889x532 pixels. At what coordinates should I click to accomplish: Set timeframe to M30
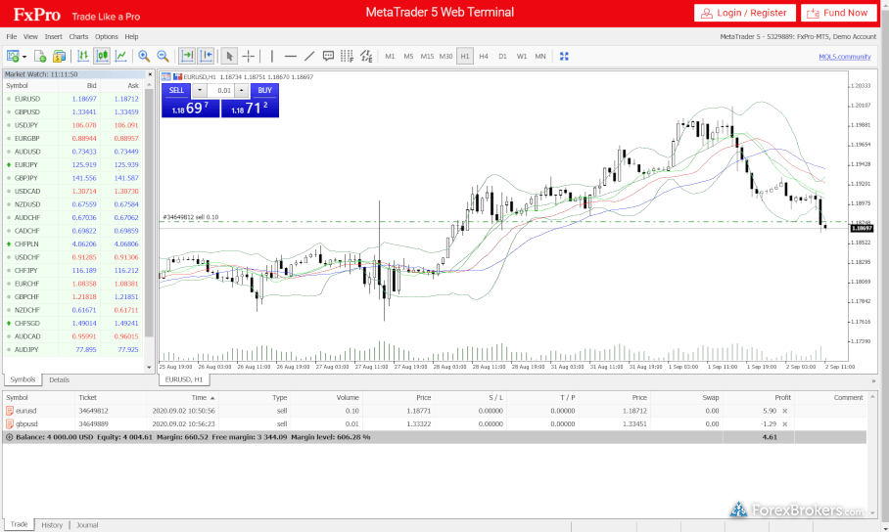tap(445, 56)
